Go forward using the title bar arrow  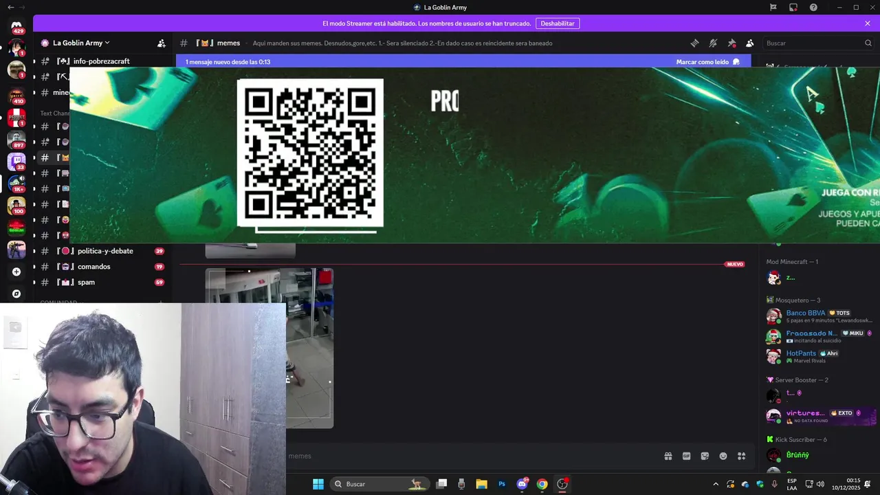coord(23,8)
